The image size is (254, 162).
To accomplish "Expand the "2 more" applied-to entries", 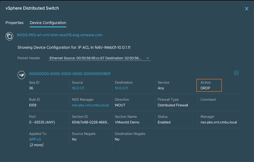I will point(36,145).
